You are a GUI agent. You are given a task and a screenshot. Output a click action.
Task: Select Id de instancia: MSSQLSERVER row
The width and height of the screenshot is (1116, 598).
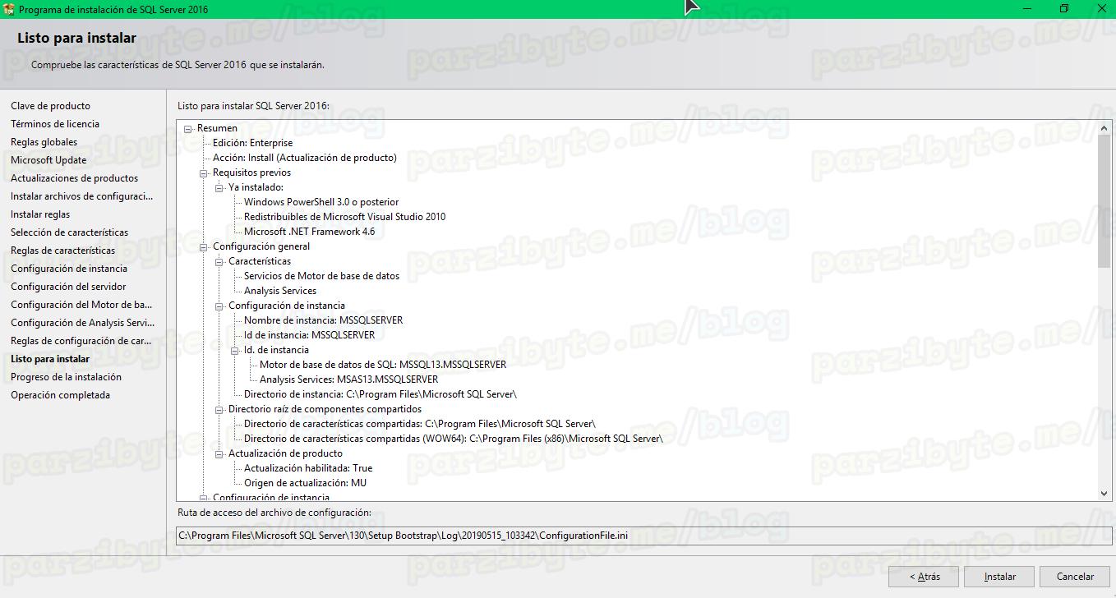pos(309,335)
